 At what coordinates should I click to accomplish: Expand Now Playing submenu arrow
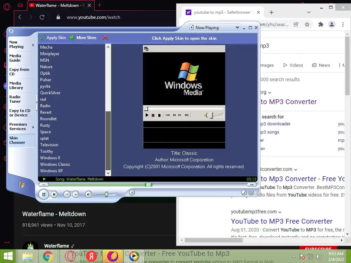tap(33, 45)
